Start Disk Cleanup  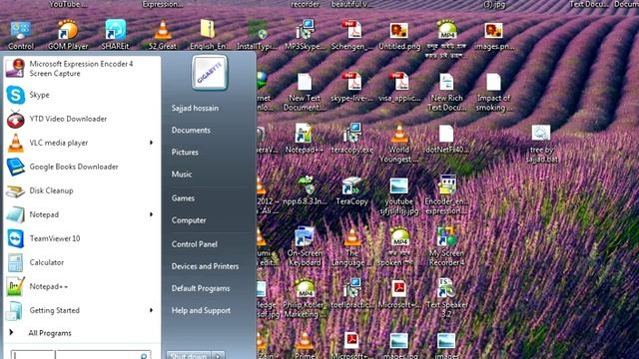click(x=82, y=190)
